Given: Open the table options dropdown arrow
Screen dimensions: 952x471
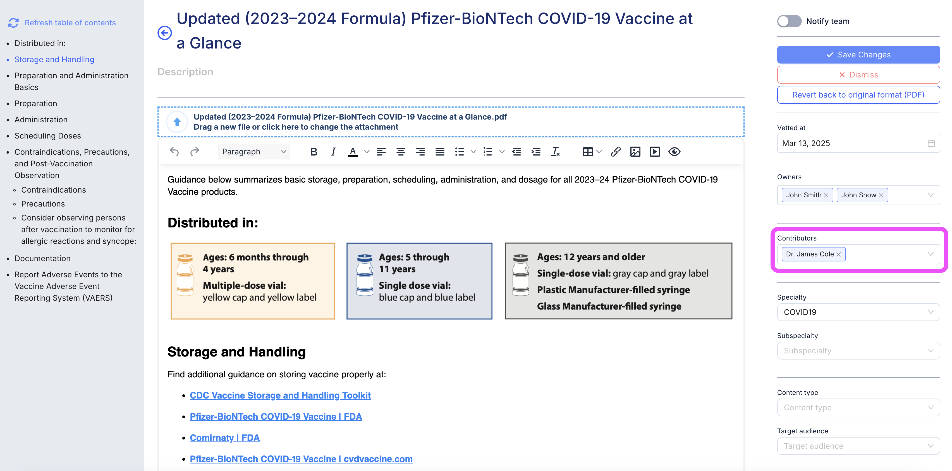Looking at the screenshot, I should 599,152.
